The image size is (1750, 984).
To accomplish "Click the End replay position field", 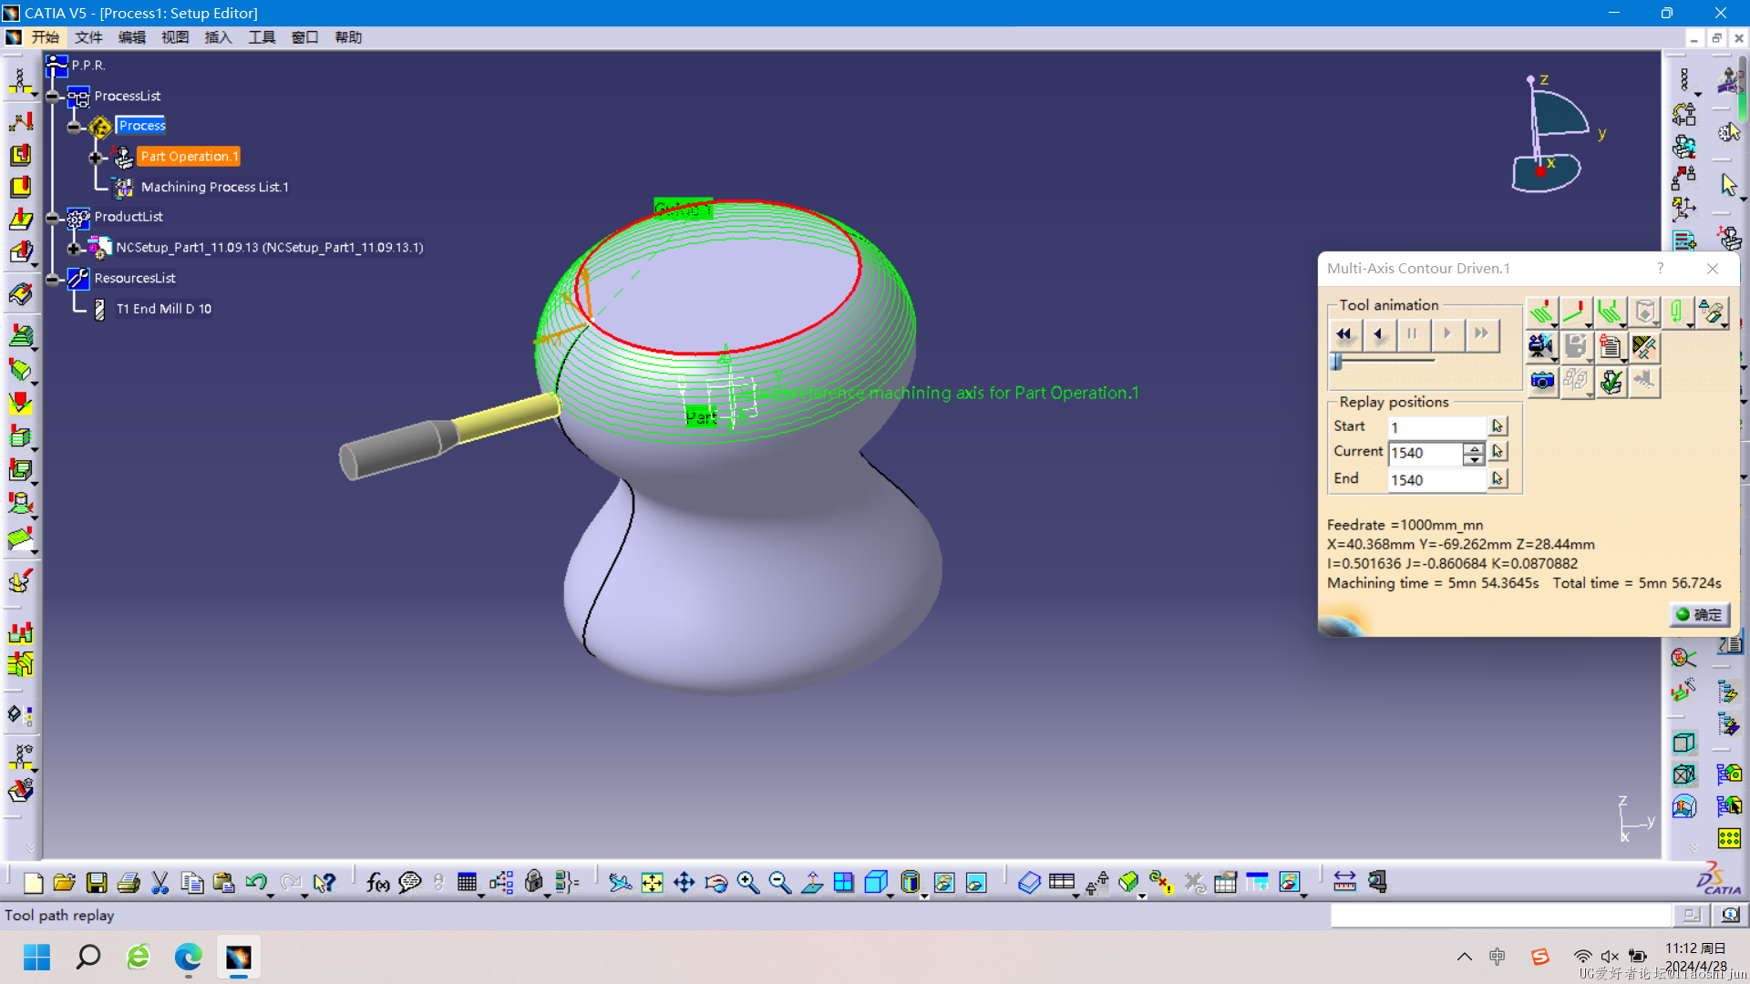I will [1437, 480].
